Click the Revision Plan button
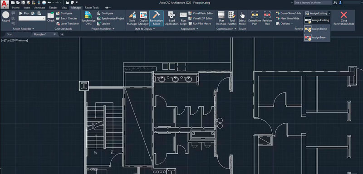The width and height of the screenshot is (363, 174). [267, 18]
